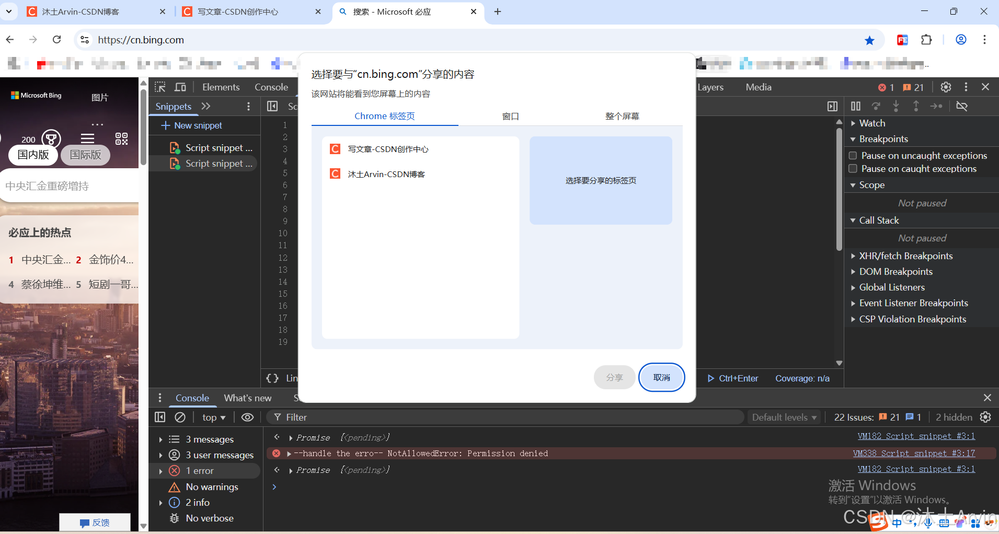This screenshot has height=534, width=999.
Task: Switch to 整个屏幕 tab in share dialog
Action: [x=622, y=116]
